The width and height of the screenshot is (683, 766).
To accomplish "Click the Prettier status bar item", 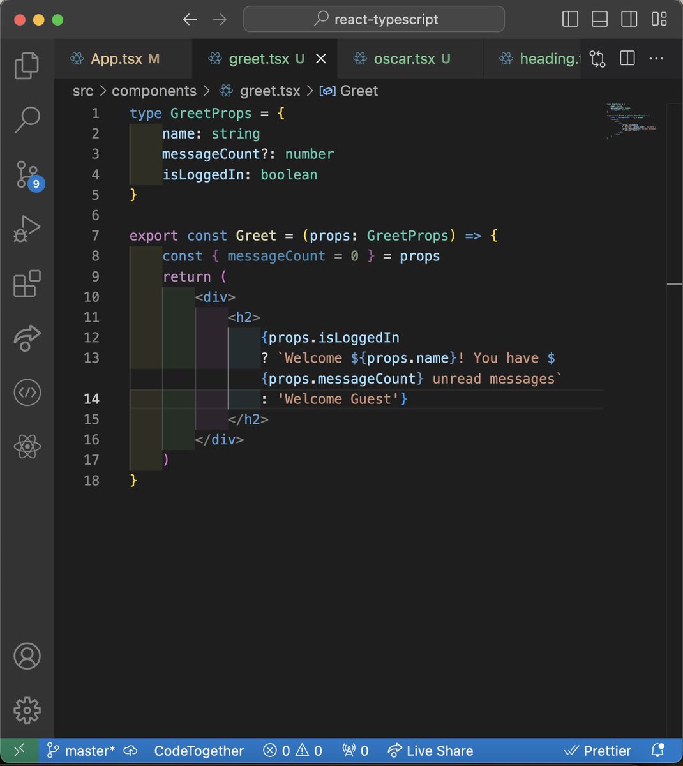I will [598, 751].
